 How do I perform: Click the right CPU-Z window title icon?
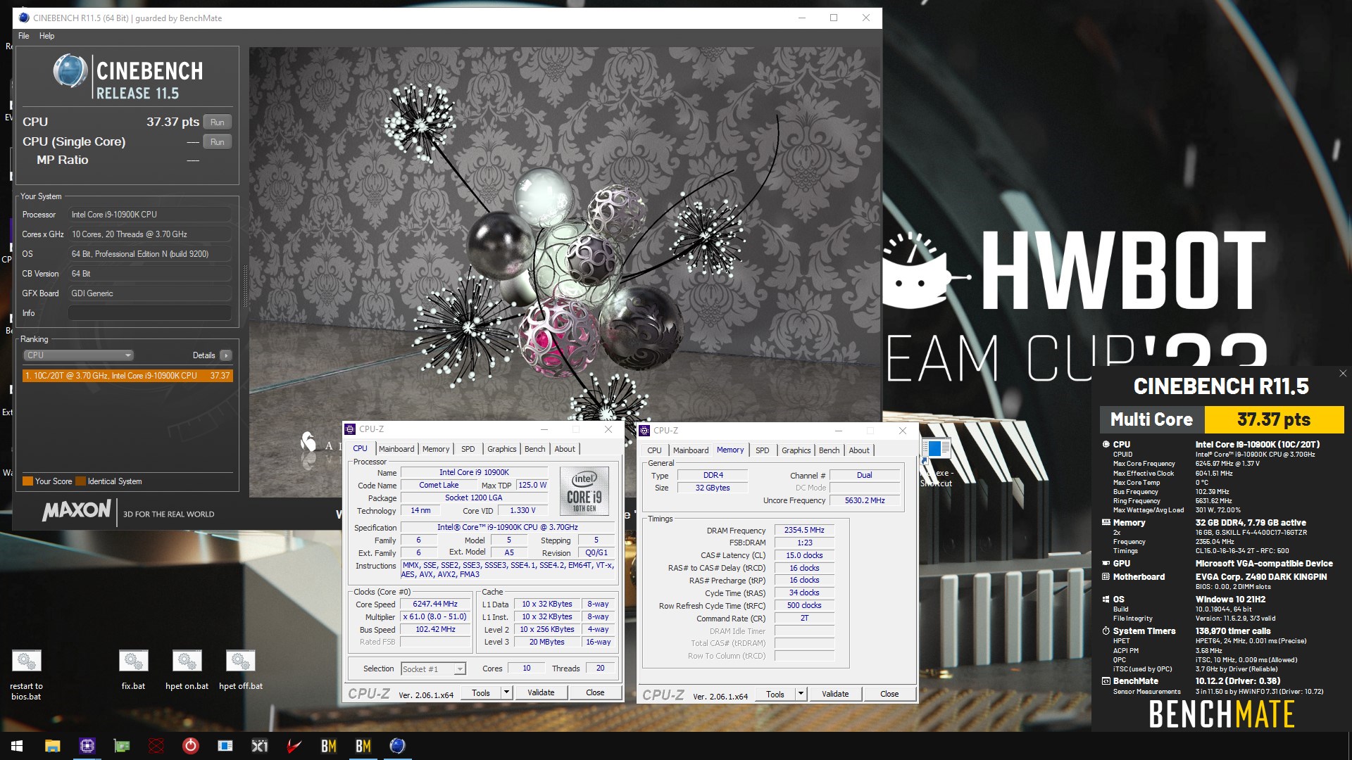[x=644, y=431]
